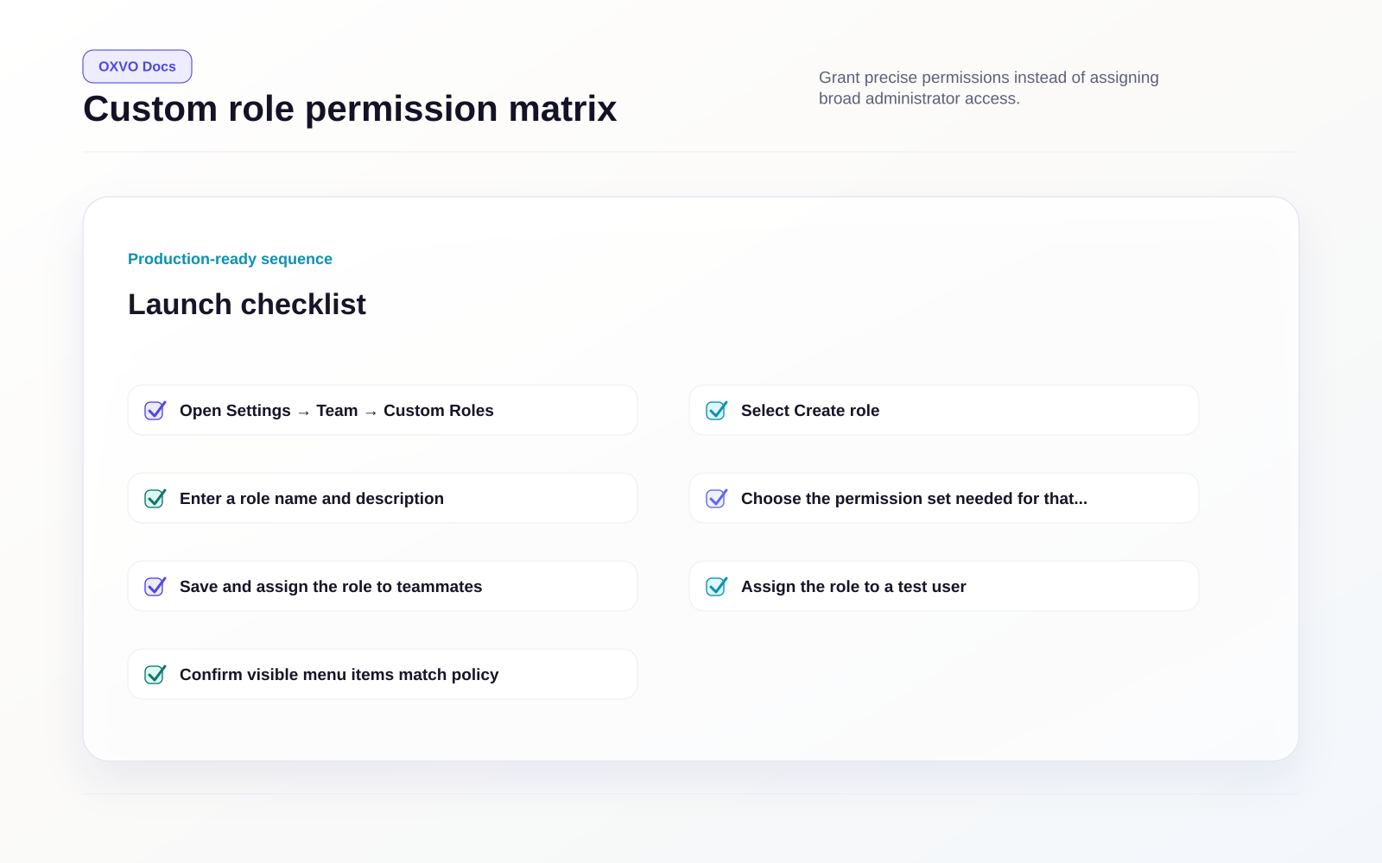Toggle the Select Create role checkbox

(x=717, y=411)
